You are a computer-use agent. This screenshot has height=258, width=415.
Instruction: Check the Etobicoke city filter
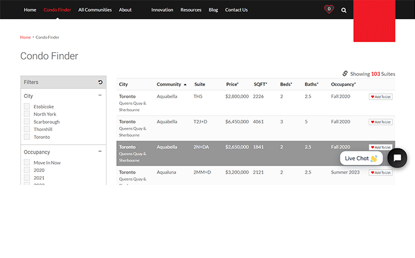[27, 107]
